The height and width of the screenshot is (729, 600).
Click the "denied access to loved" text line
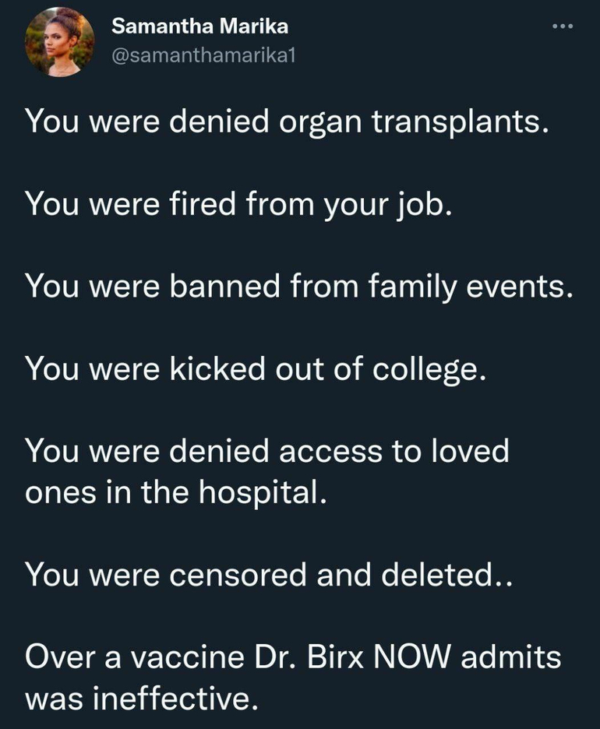(x=266, y=450)
